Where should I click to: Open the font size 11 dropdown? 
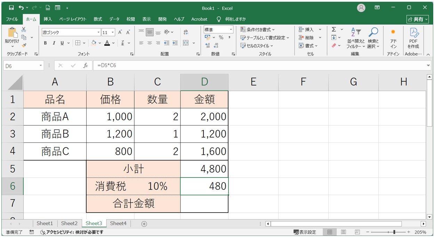(113, 32)
